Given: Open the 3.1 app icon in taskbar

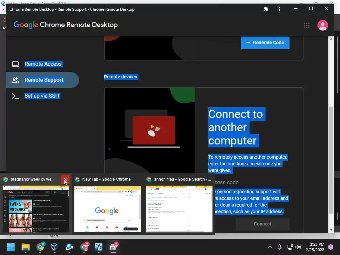Looking at the screenshot, I should click(99, 247).
